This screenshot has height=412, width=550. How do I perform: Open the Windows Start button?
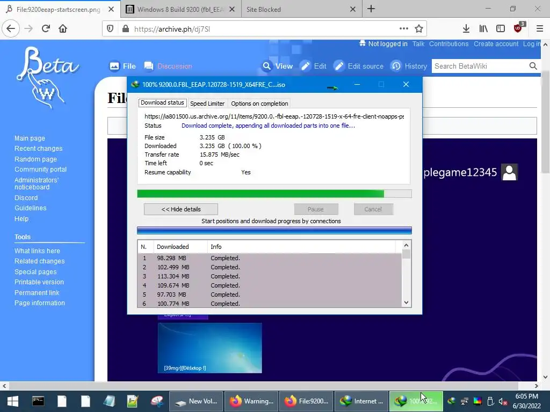point(13,401)
